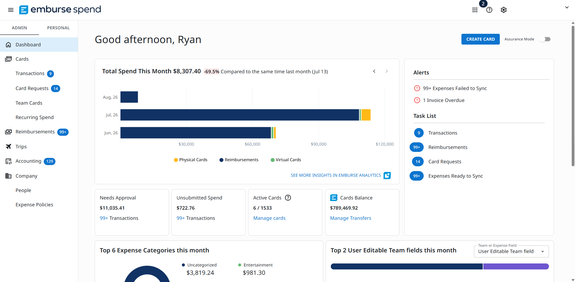Image resolution: width=575 pixels, height=282 pixels.
Task: Click the Emburse Analytics icon
Action: (387, 176)
